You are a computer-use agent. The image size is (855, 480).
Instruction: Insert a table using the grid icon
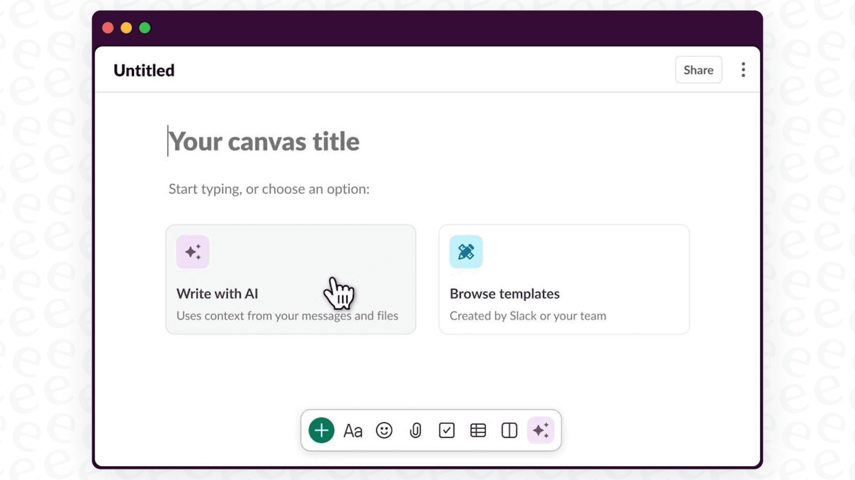478,430
